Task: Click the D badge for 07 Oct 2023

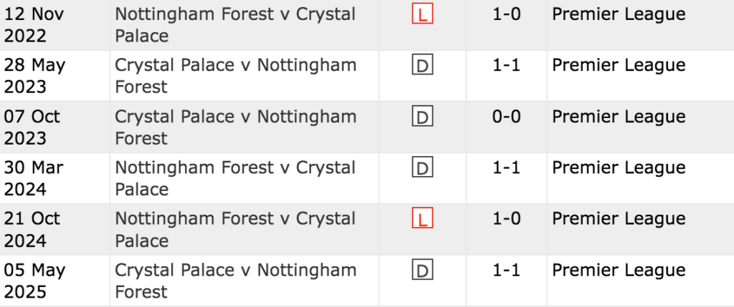Action: [x=422, y=117]
